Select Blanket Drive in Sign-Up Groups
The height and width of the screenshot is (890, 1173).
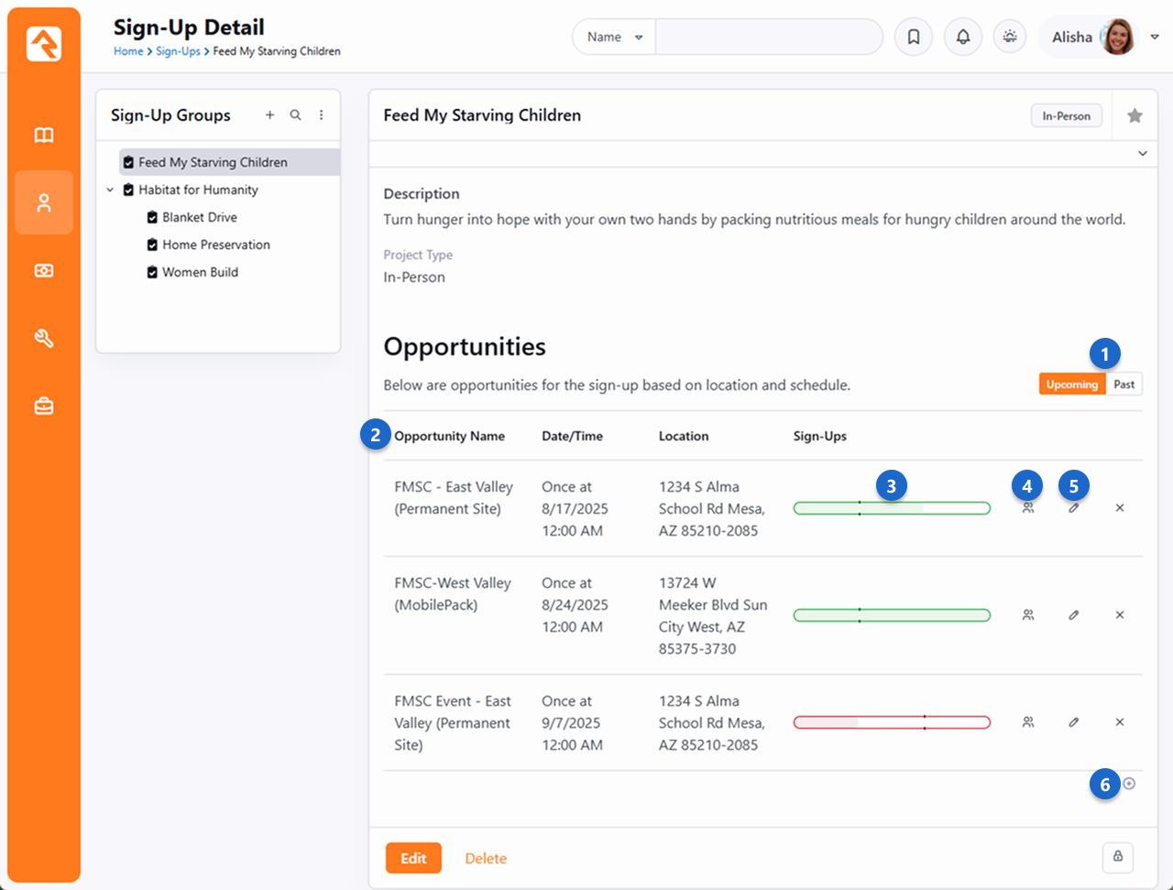pos(200,218)
